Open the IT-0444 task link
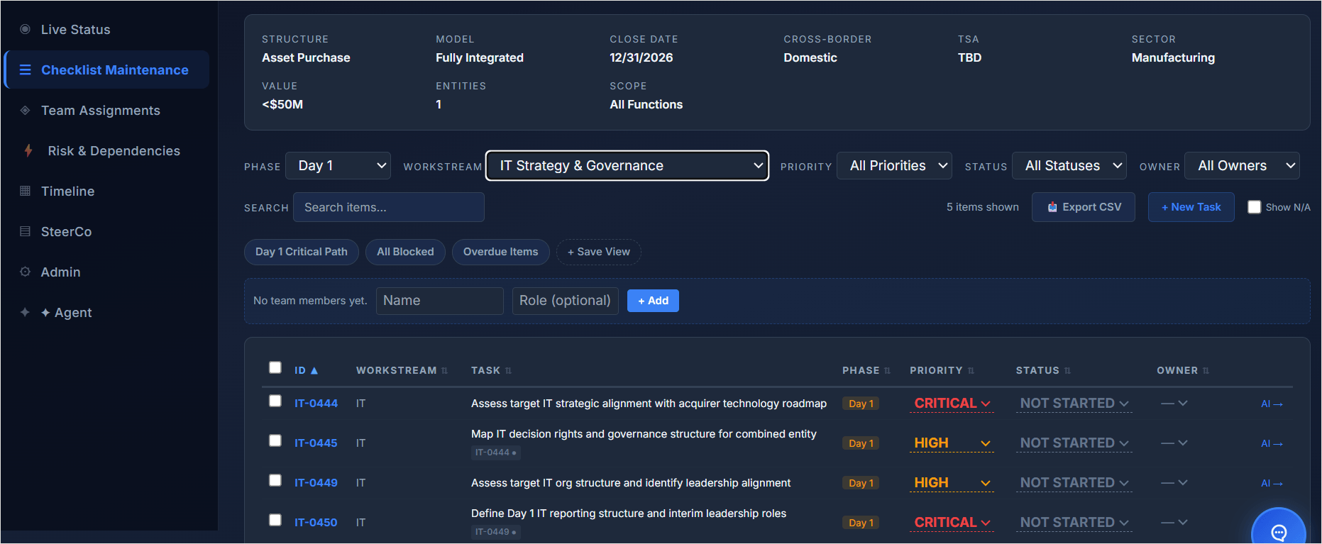The height and width of the screenshot is (544, 1322). tap(316, 403)
